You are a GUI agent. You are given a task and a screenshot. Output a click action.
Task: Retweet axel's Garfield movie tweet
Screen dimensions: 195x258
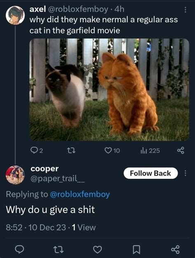coord(72,151)
